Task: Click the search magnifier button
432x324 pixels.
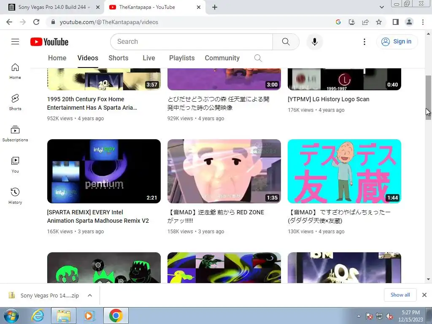Action: click(286, 42)
